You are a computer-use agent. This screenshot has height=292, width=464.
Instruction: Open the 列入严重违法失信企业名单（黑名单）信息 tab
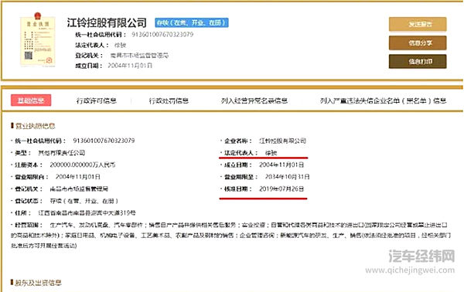click(x=383, y=100)
